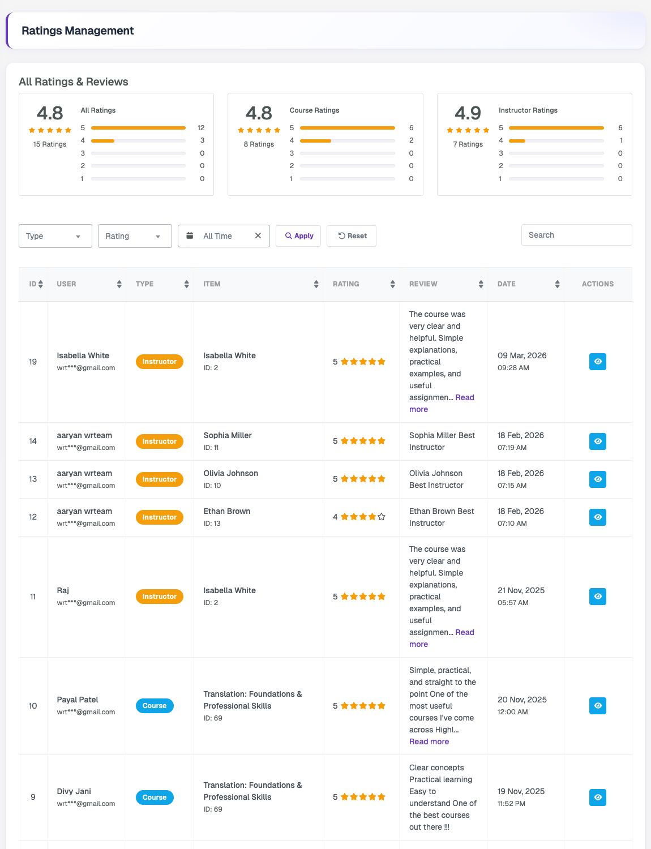This screenshot has width=651, height=849.
Task: Click Instructor badge on row 12
Action: point(160,517)
